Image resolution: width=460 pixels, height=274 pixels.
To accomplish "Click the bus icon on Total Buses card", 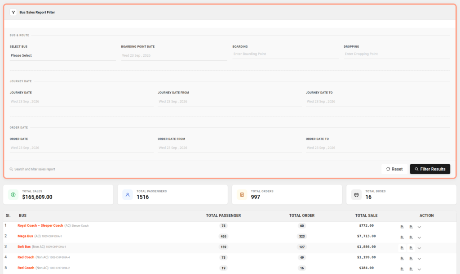I will point(356,195).
